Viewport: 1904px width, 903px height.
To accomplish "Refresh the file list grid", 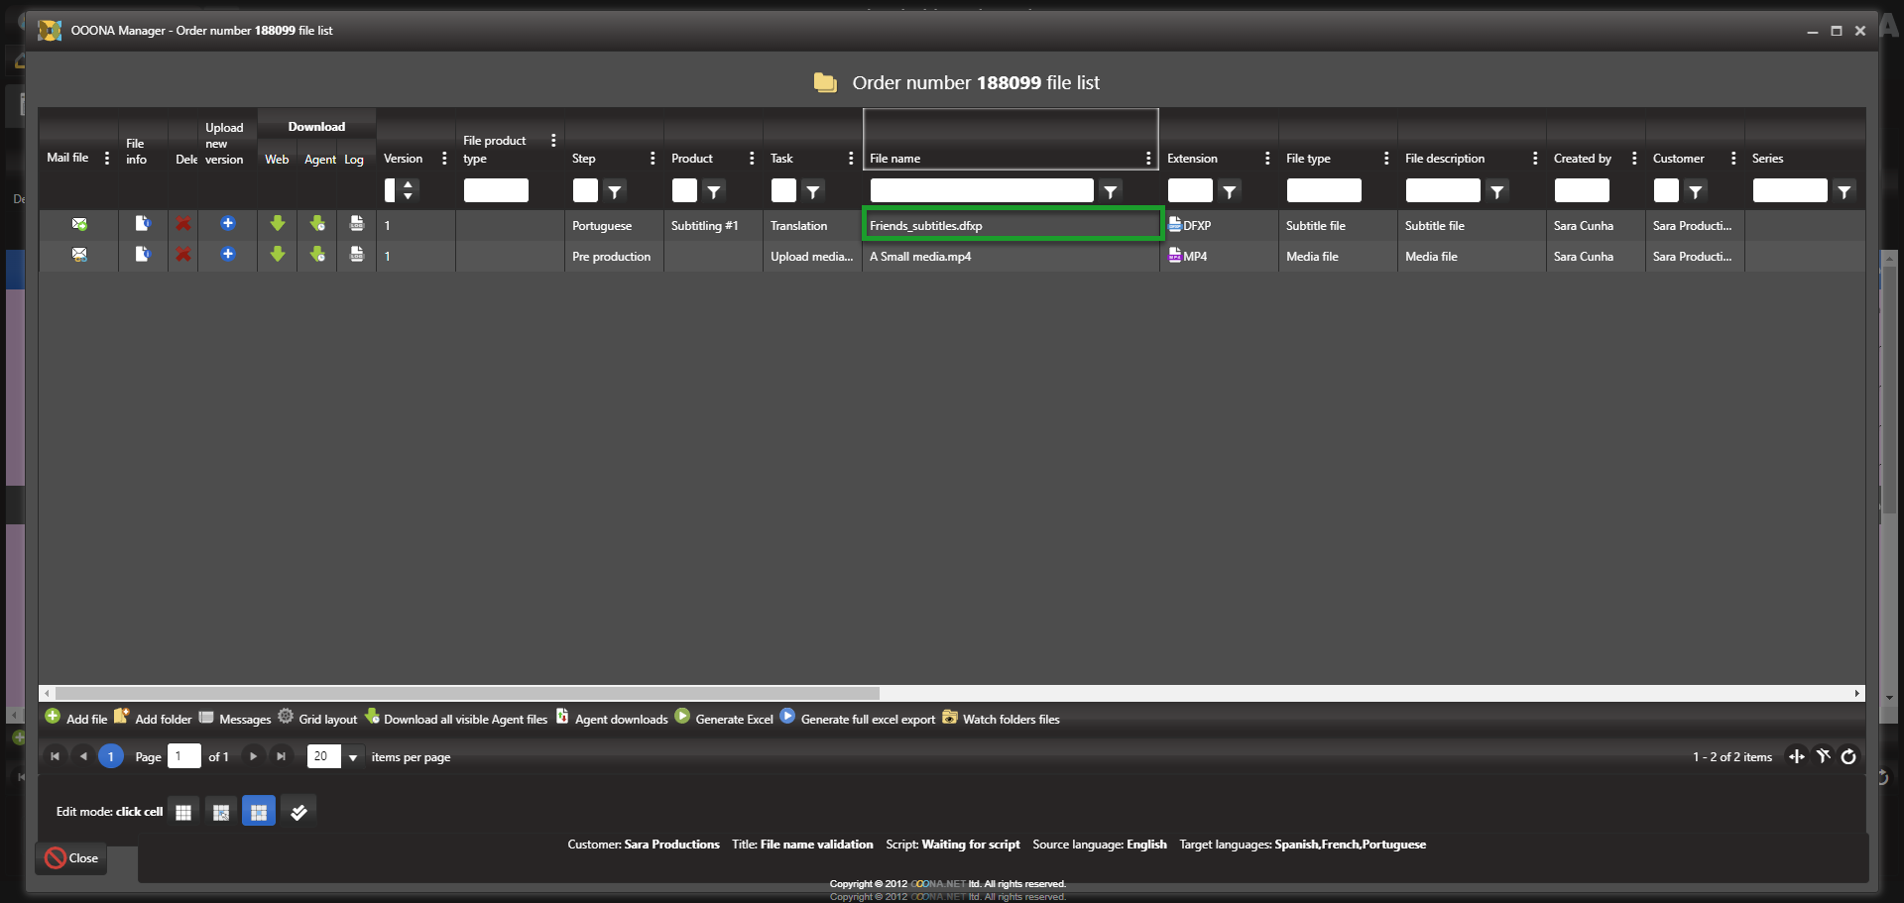I will [1848, 757].
